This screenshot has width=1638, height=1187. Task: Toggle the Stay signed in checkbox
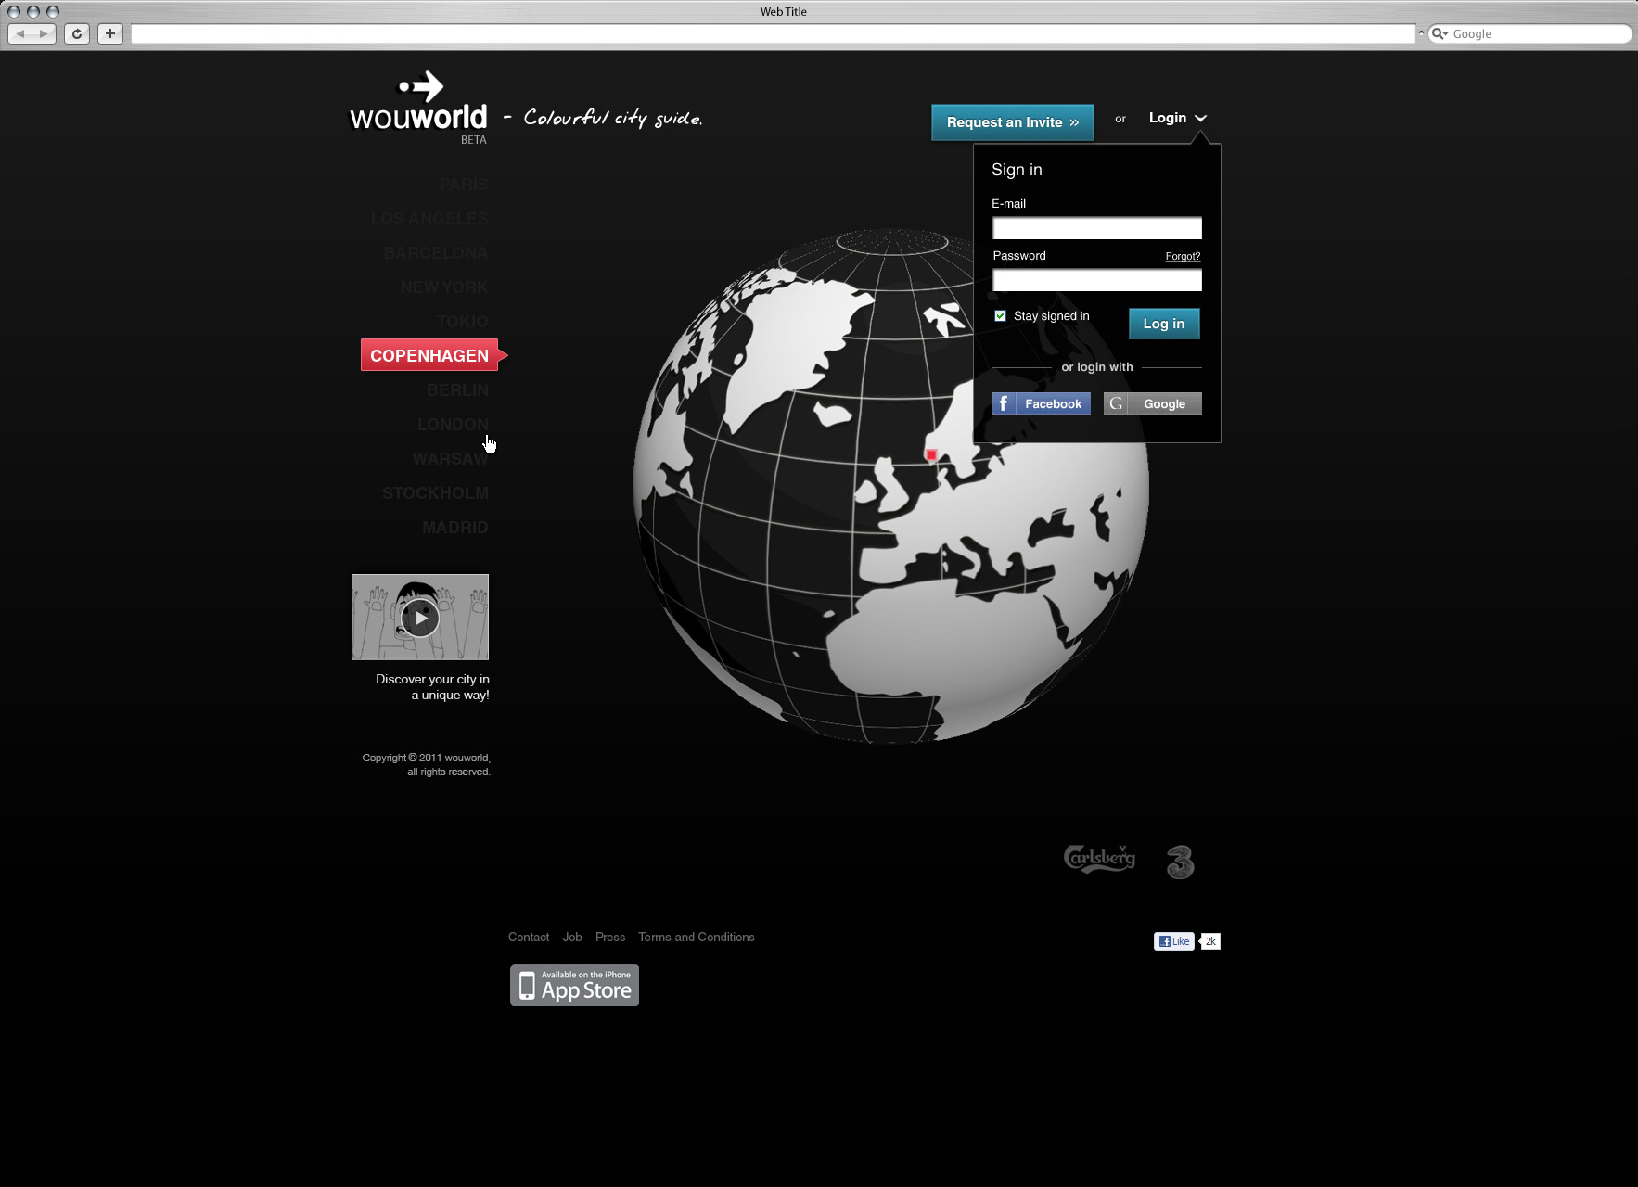click(x=1000, y=316)
